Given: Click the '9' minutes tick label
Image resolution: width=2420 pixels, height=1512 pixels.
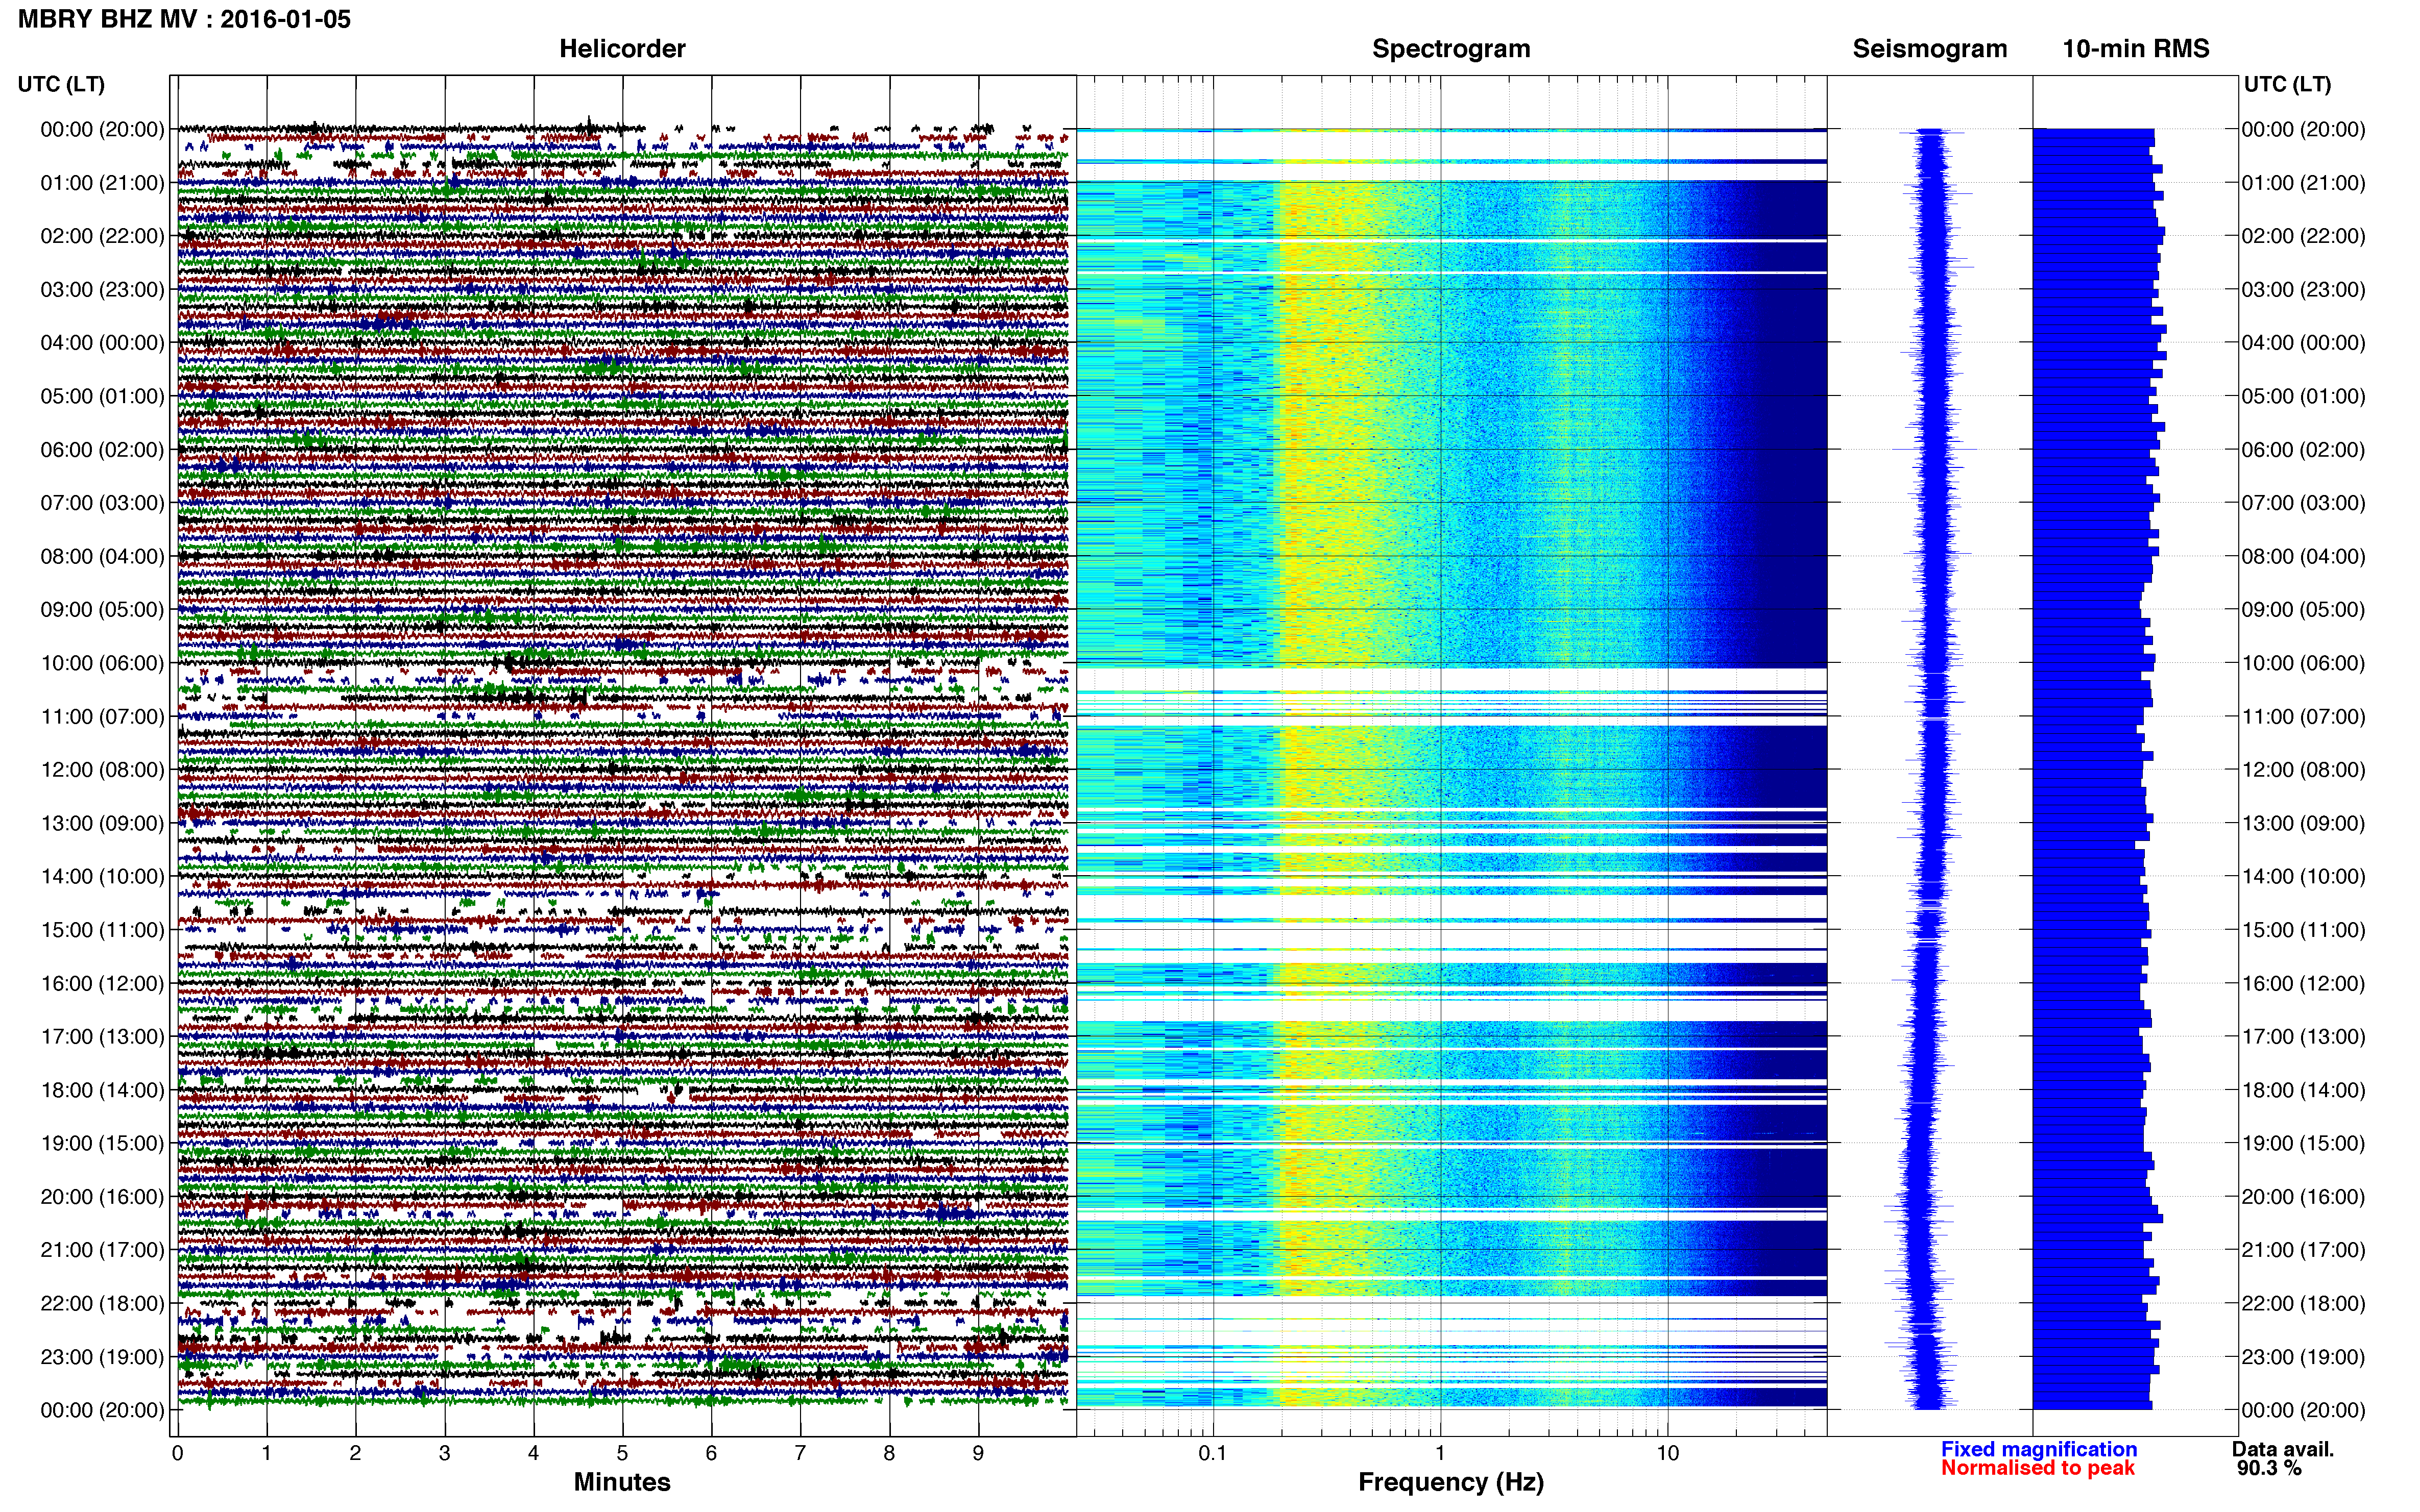Looking at the screenshot, I should (978, 1454).
